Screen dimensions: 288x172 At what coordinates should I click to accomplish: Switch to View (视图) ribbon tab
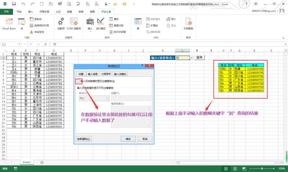tap(92, 12)
